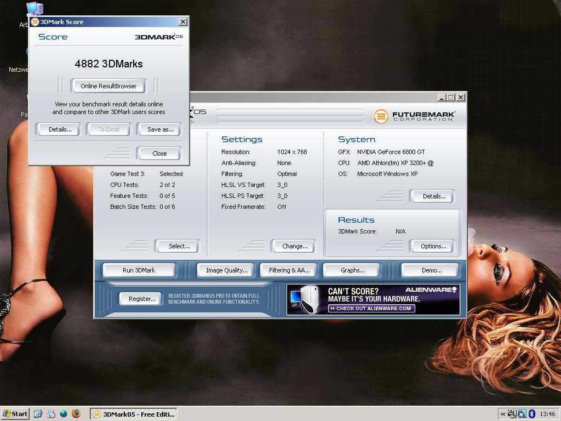Click NVIDIA GeForce 6800 GT text
The height and width of the screenshot is (421, 561).
[x=391, y=152]
